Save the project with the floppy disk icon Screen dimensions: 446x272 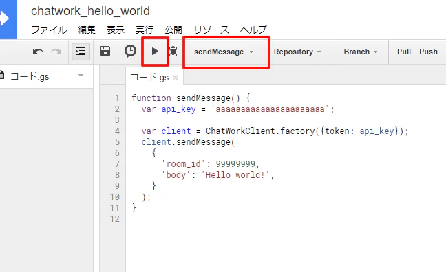coord(105,52)
